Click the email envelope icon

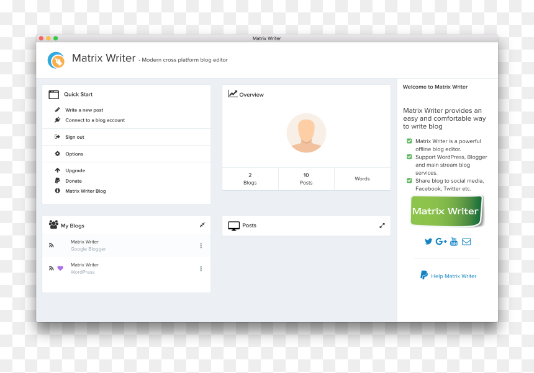click(x=466, y=242)
